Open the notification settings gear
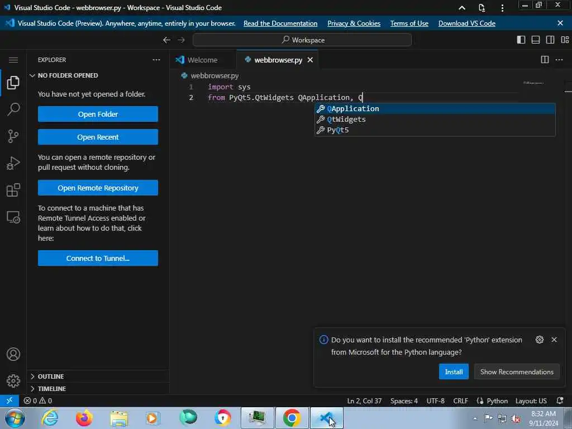Image resolution: width=572 pixels, height=429 pixels. (x=540, y=340)
